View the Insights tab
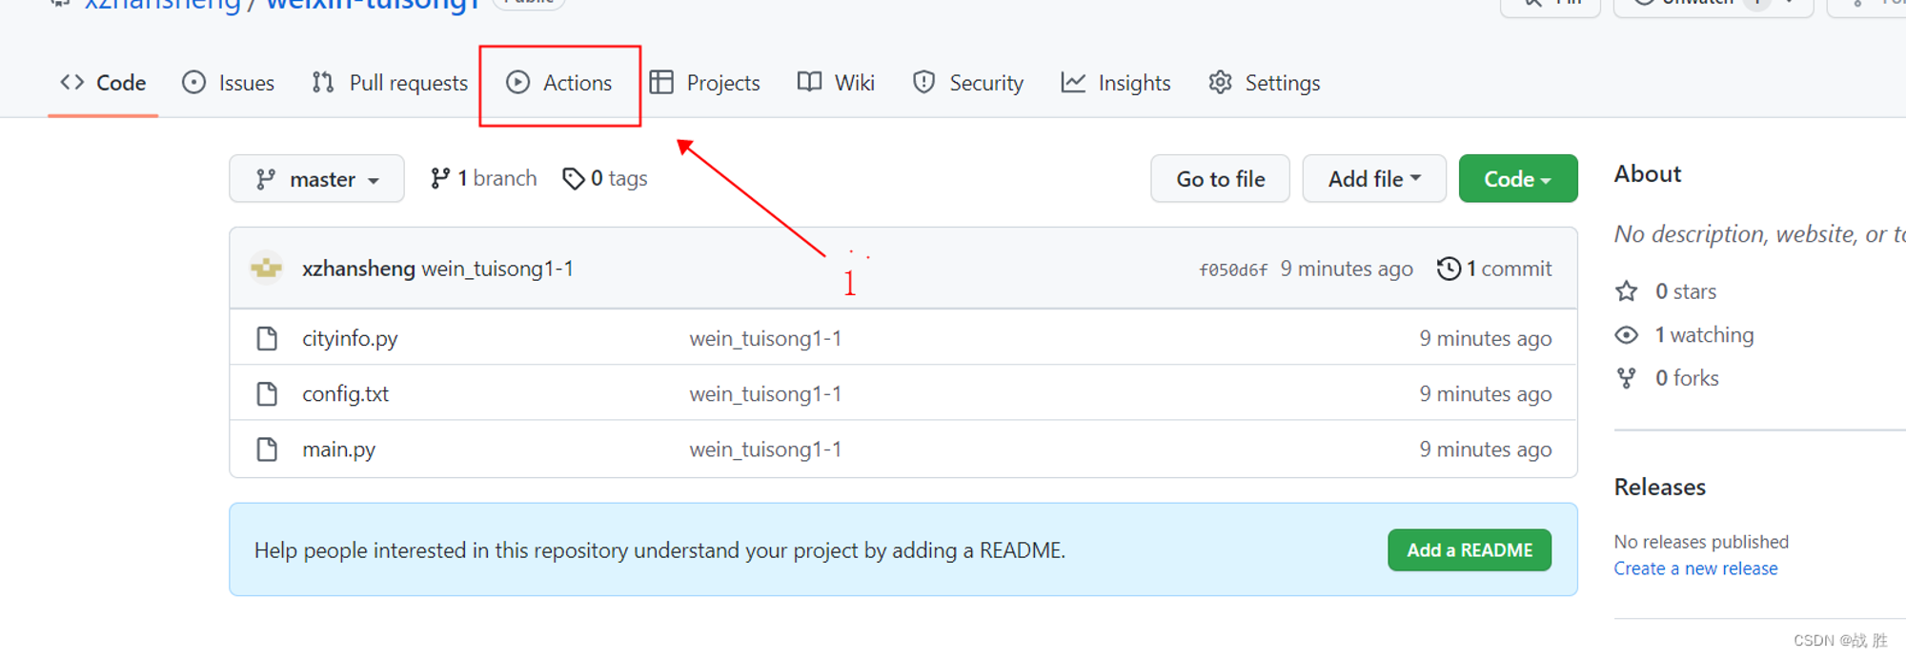Screen dimensions: 1906x659 [1115, 83]
